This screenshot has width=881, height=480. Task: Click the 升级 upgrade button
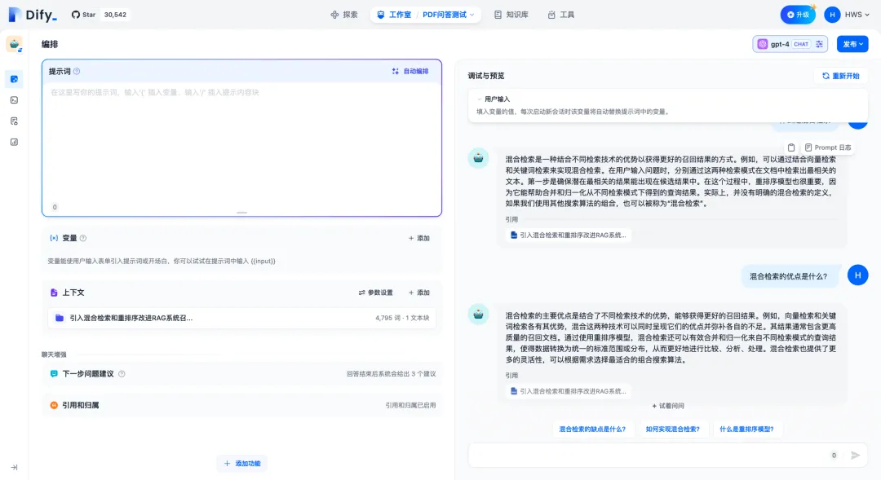tap(797, 14)
